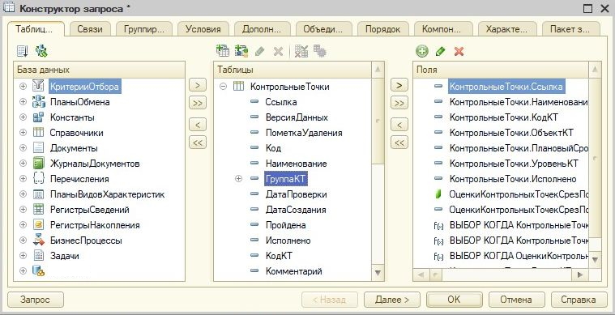This screenshot has width=615, height=315.
Task: Select КонтрольныеТочки.Исполнено in Поля
Action: tap(513, 179)
